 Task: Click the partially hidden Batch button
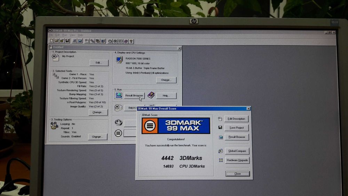(130, 108)
